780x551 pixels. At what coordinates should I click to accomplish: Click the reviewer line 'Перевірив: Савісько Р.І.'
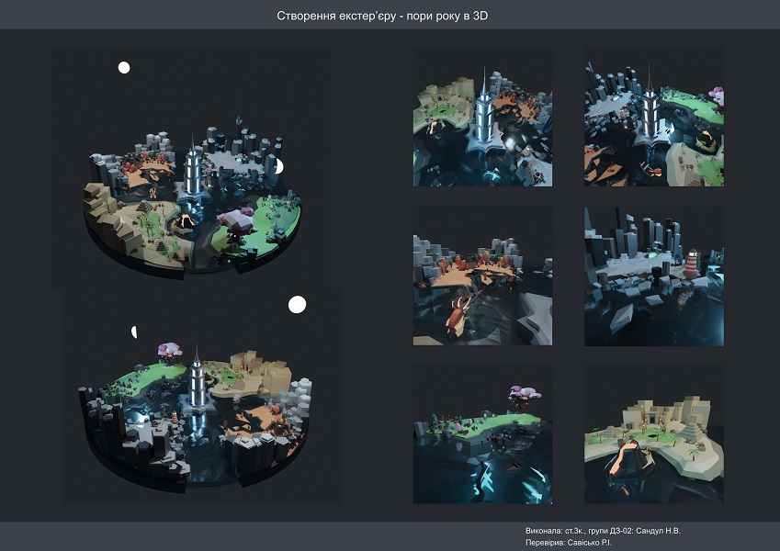click(x=569, y=543)
